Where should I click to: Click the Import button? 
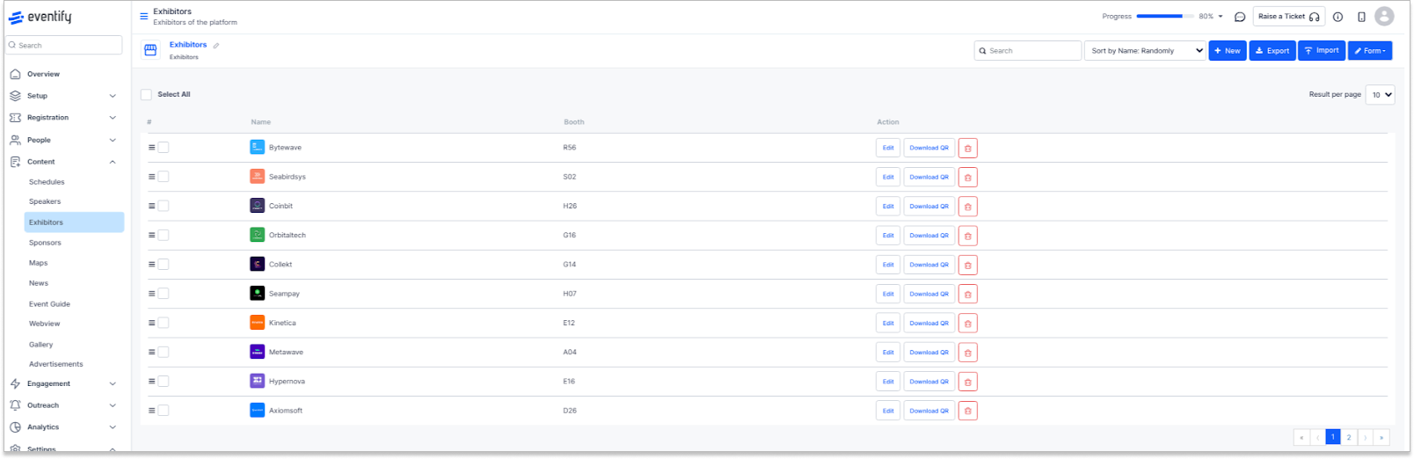[x=1322, y=51]
